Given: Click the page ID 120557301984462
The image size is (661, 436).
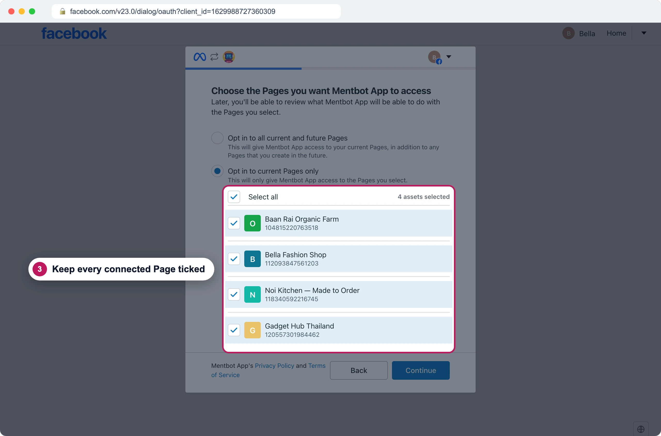Looking at the screenshot, I should 292,334.
